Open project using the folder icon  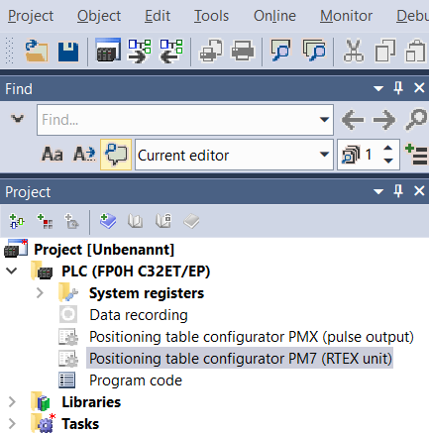tap(37, 52)
